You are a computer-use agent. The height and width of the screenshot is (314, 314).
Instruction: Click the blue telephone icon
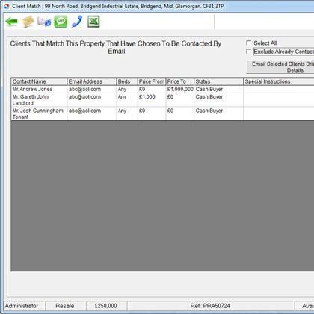click(77, 22)
